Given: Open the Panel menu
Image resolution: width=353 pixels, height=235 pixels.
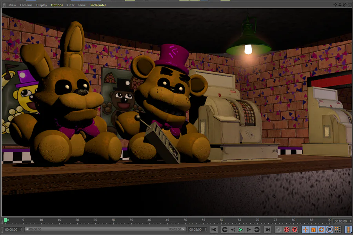Looking at the screenshot, I should point(82,5).
